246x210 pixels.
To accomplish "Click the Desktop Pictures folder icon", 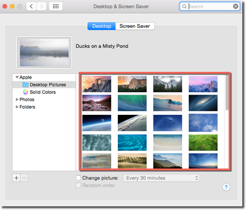I will 26,85.
